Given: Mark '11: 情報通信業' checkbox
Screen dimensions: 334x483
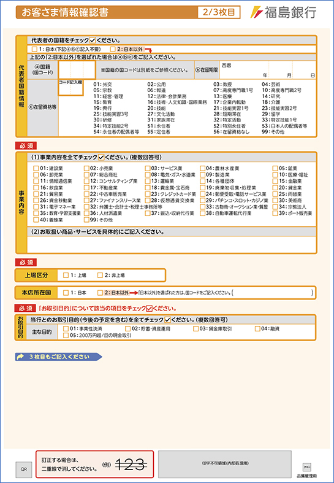Looking at the screenshot, I should coord(36,182).
